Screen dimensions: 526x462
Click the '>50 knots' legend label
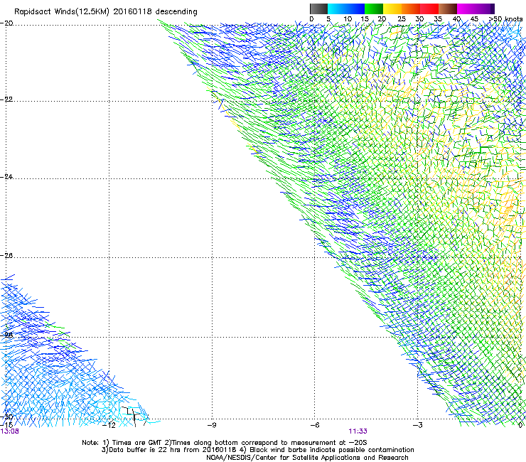tap(505, 19)
